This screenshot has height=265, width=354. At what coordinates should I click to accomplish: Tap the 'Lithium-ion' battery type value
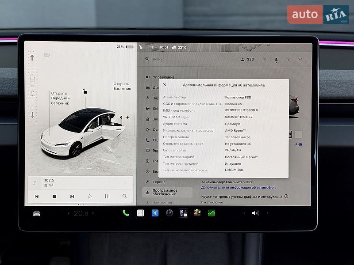coord(234,170)
